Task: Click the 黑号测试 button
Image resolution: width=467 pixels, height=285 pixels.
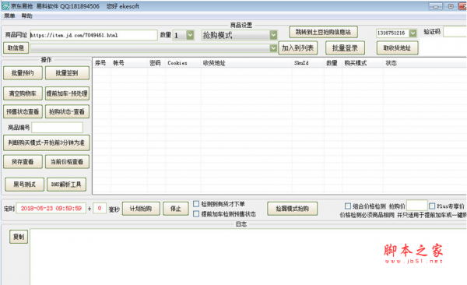Action: pos(24,185)
